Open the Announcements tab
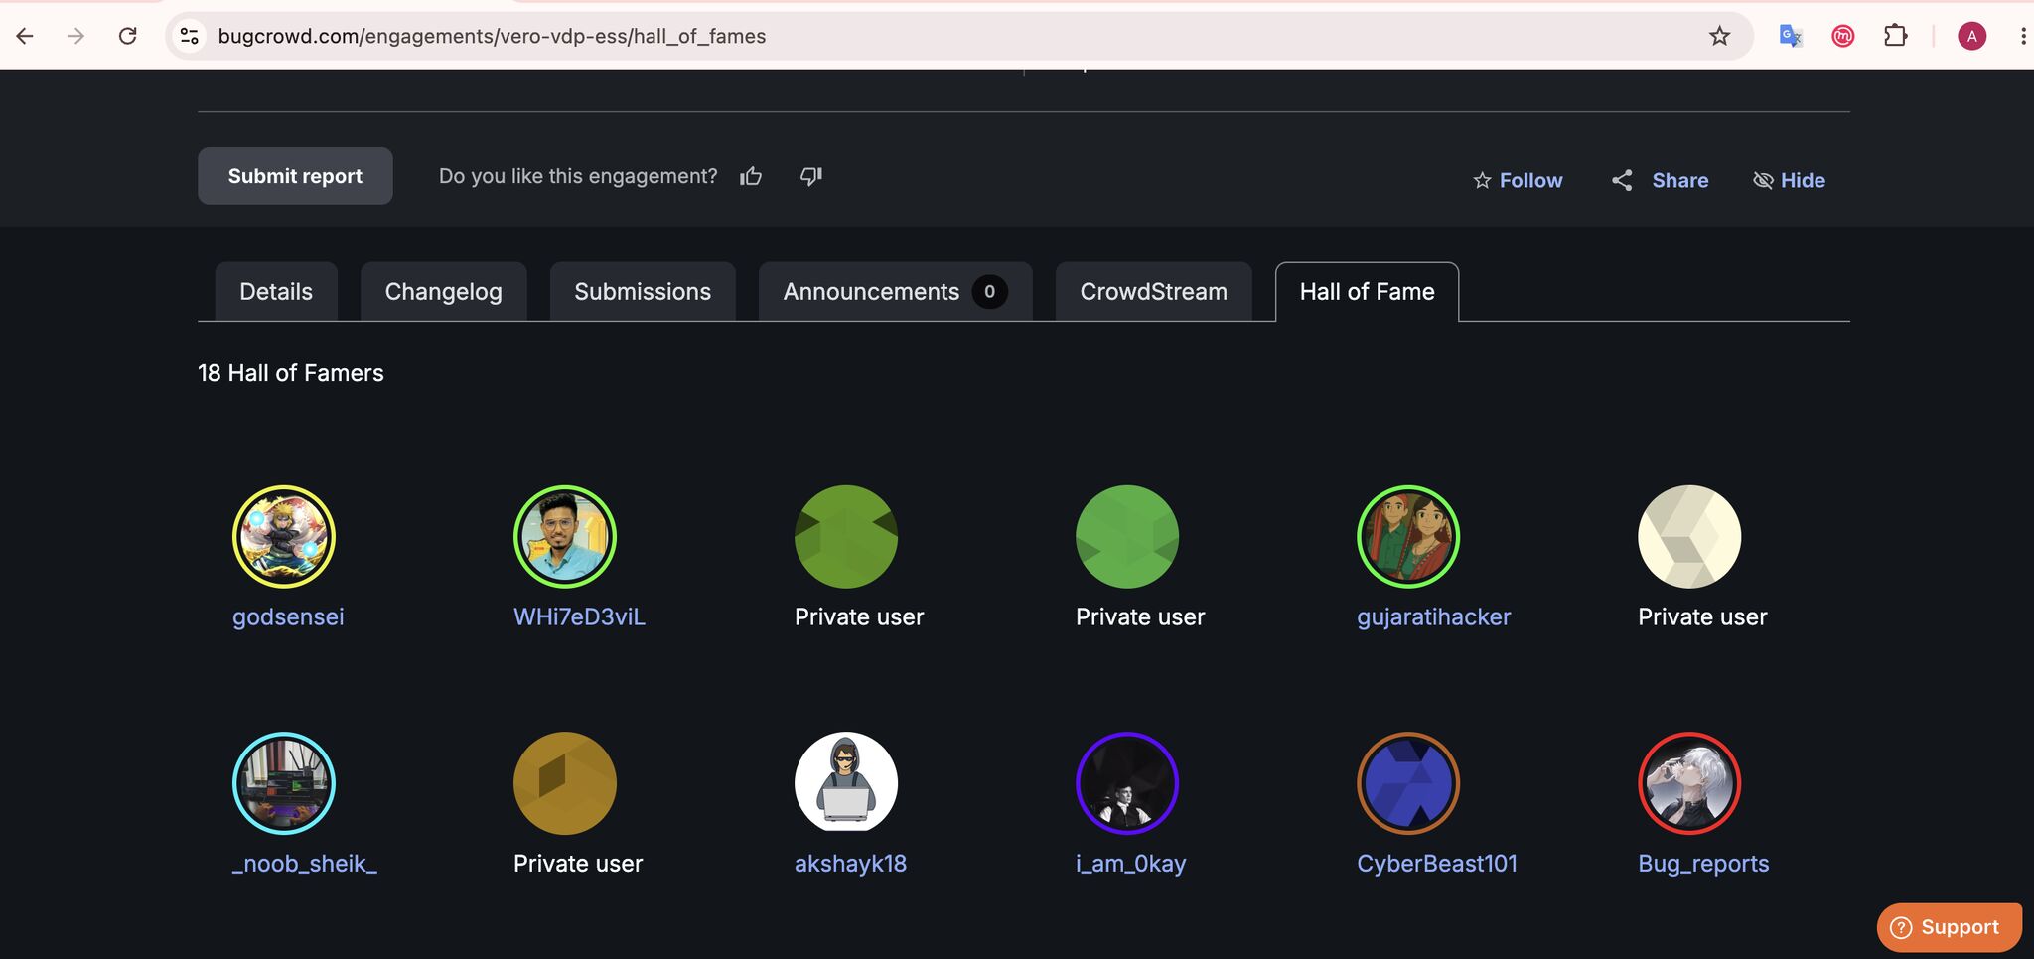This screenshot has height=959, width=2034. [x=895, y=291]
